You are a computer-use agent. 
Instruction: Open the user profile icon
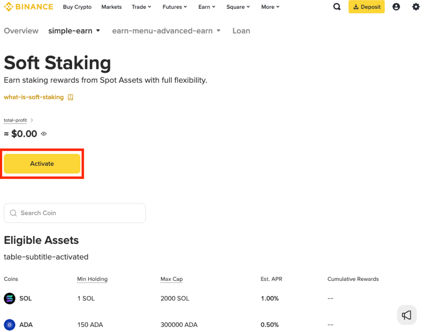click(396, 7)
